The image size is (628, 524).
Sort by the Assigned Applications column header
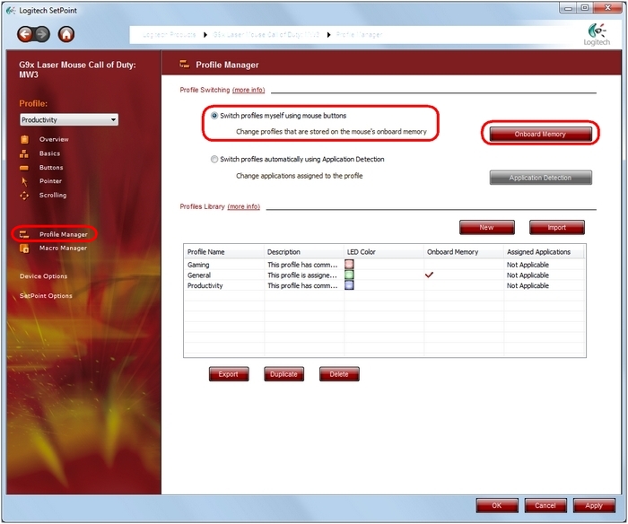(x=544, y=252)
